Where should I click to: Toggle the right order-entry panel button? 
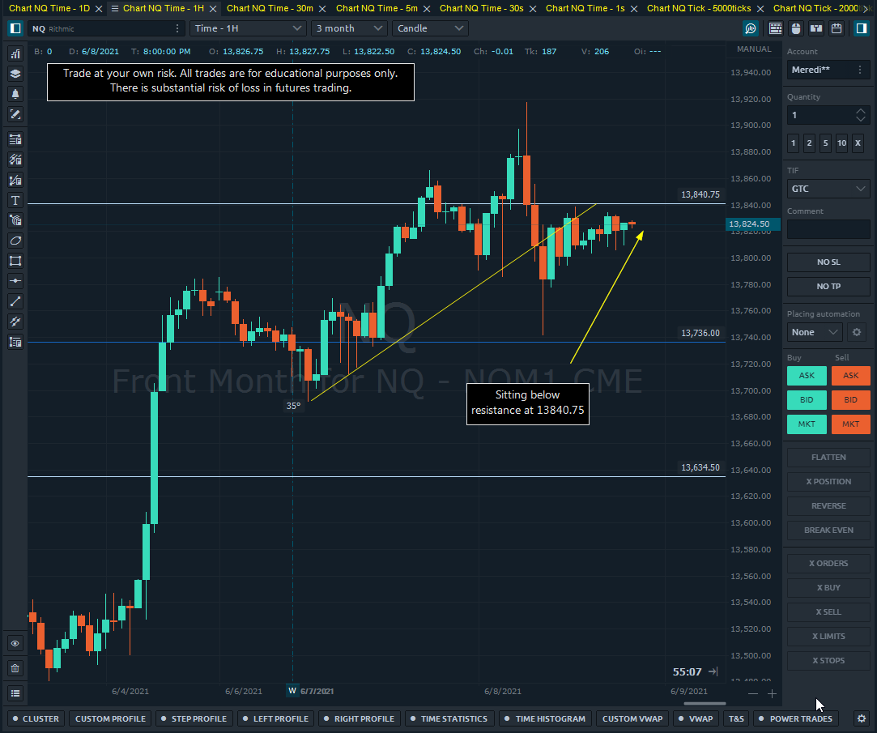pyautogui.click(x=861, y=28)
